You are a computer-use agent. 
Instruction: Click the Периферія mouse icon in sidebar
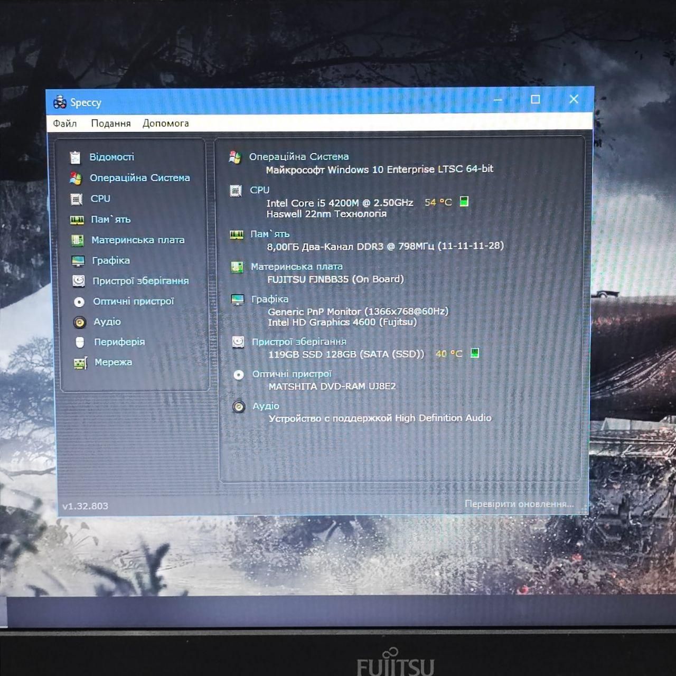tap(80, 342)
